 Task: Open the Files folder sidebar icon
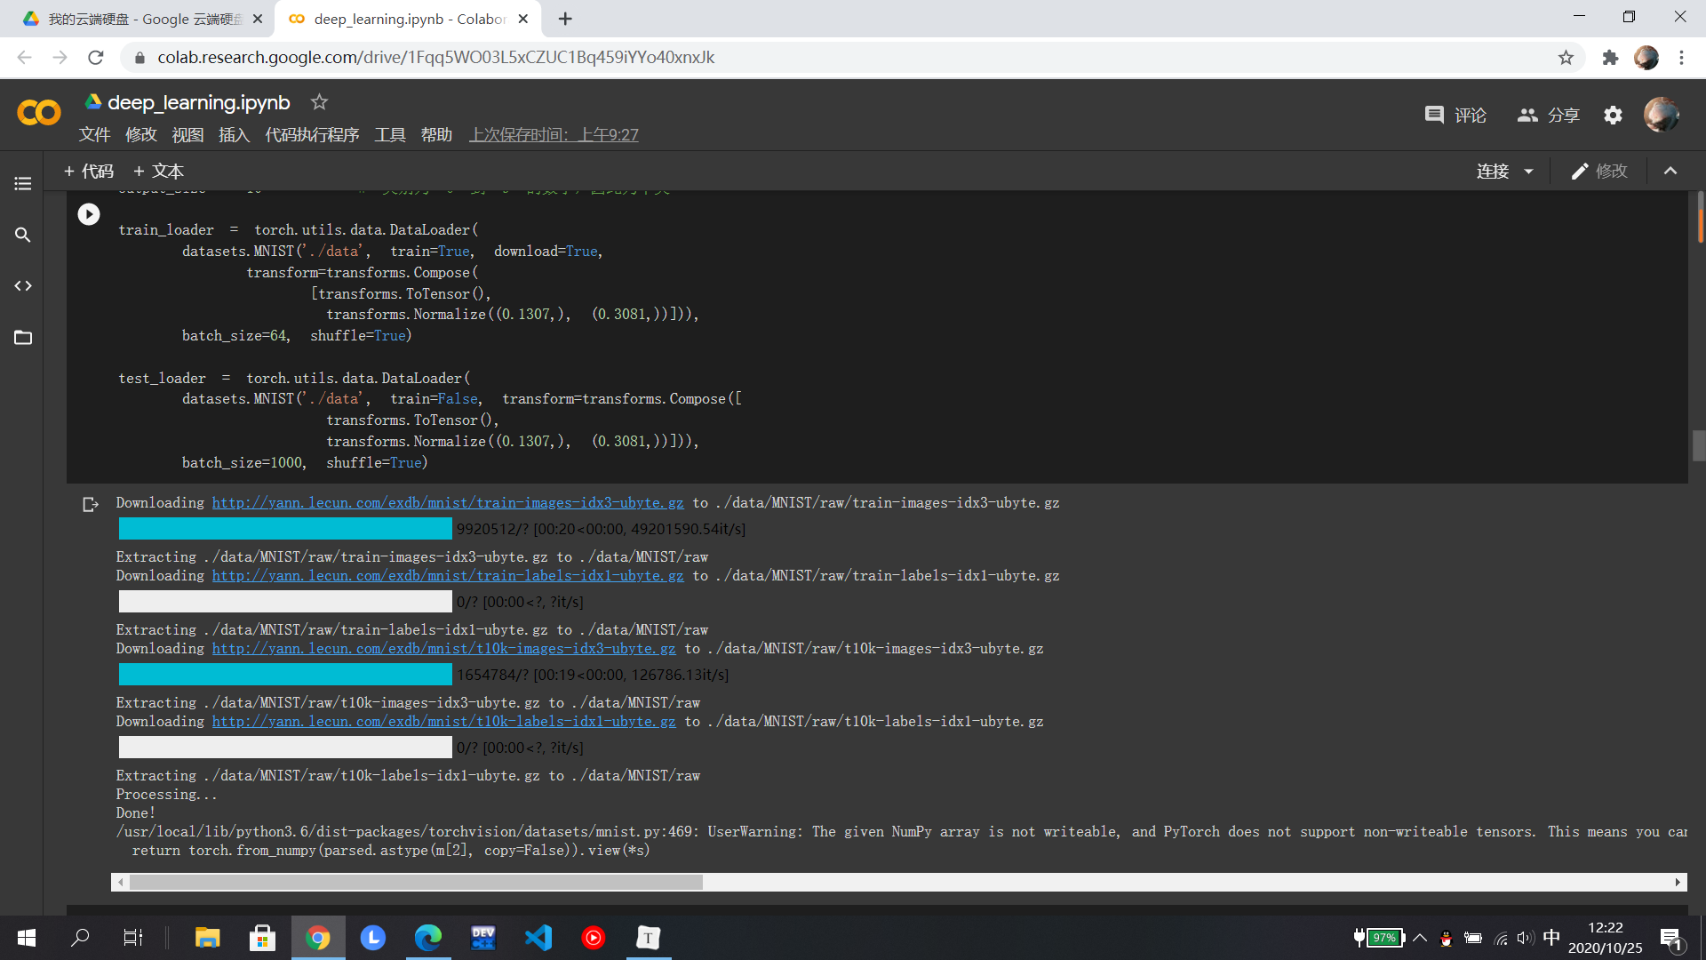coord(23,338)
